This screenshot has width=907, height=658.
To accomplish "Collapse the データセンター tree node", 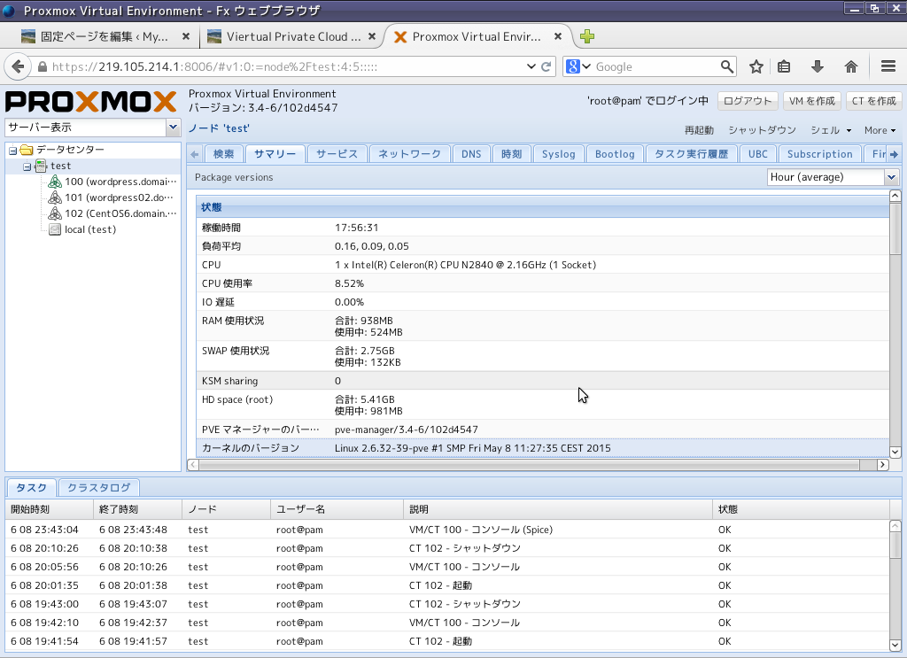I will click(12, 150).
